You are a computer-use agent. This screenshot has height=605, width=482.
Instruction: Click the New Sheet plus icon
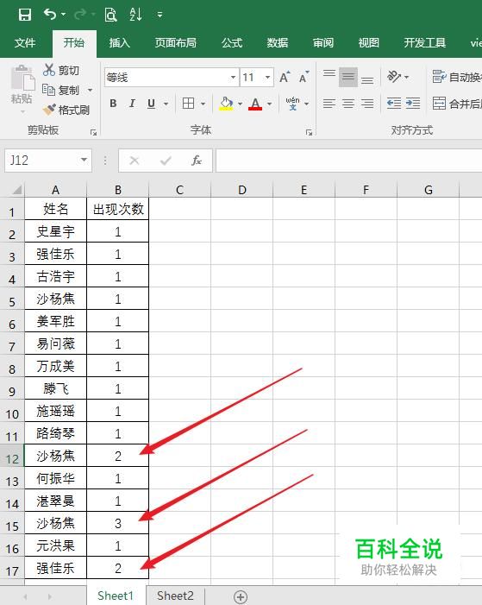pos(241,597)
